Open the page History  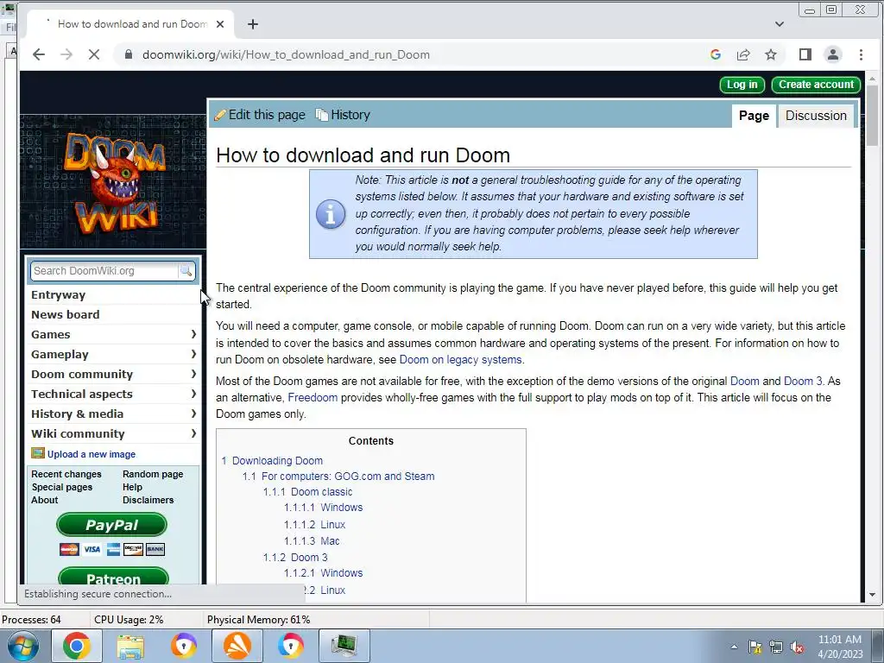point(343,115)
